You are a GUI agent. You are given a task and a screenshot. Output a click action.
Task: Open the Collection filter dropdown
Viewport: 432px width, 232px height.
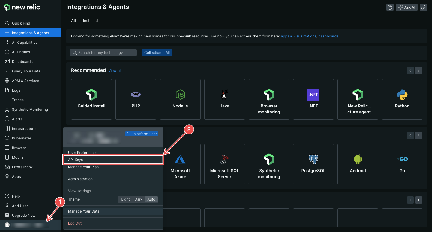[x=157, y=52]
